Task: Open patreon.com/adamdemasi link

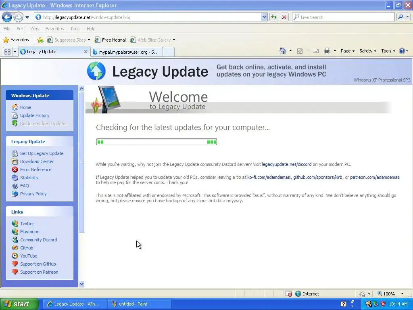Action: [375, 177]
